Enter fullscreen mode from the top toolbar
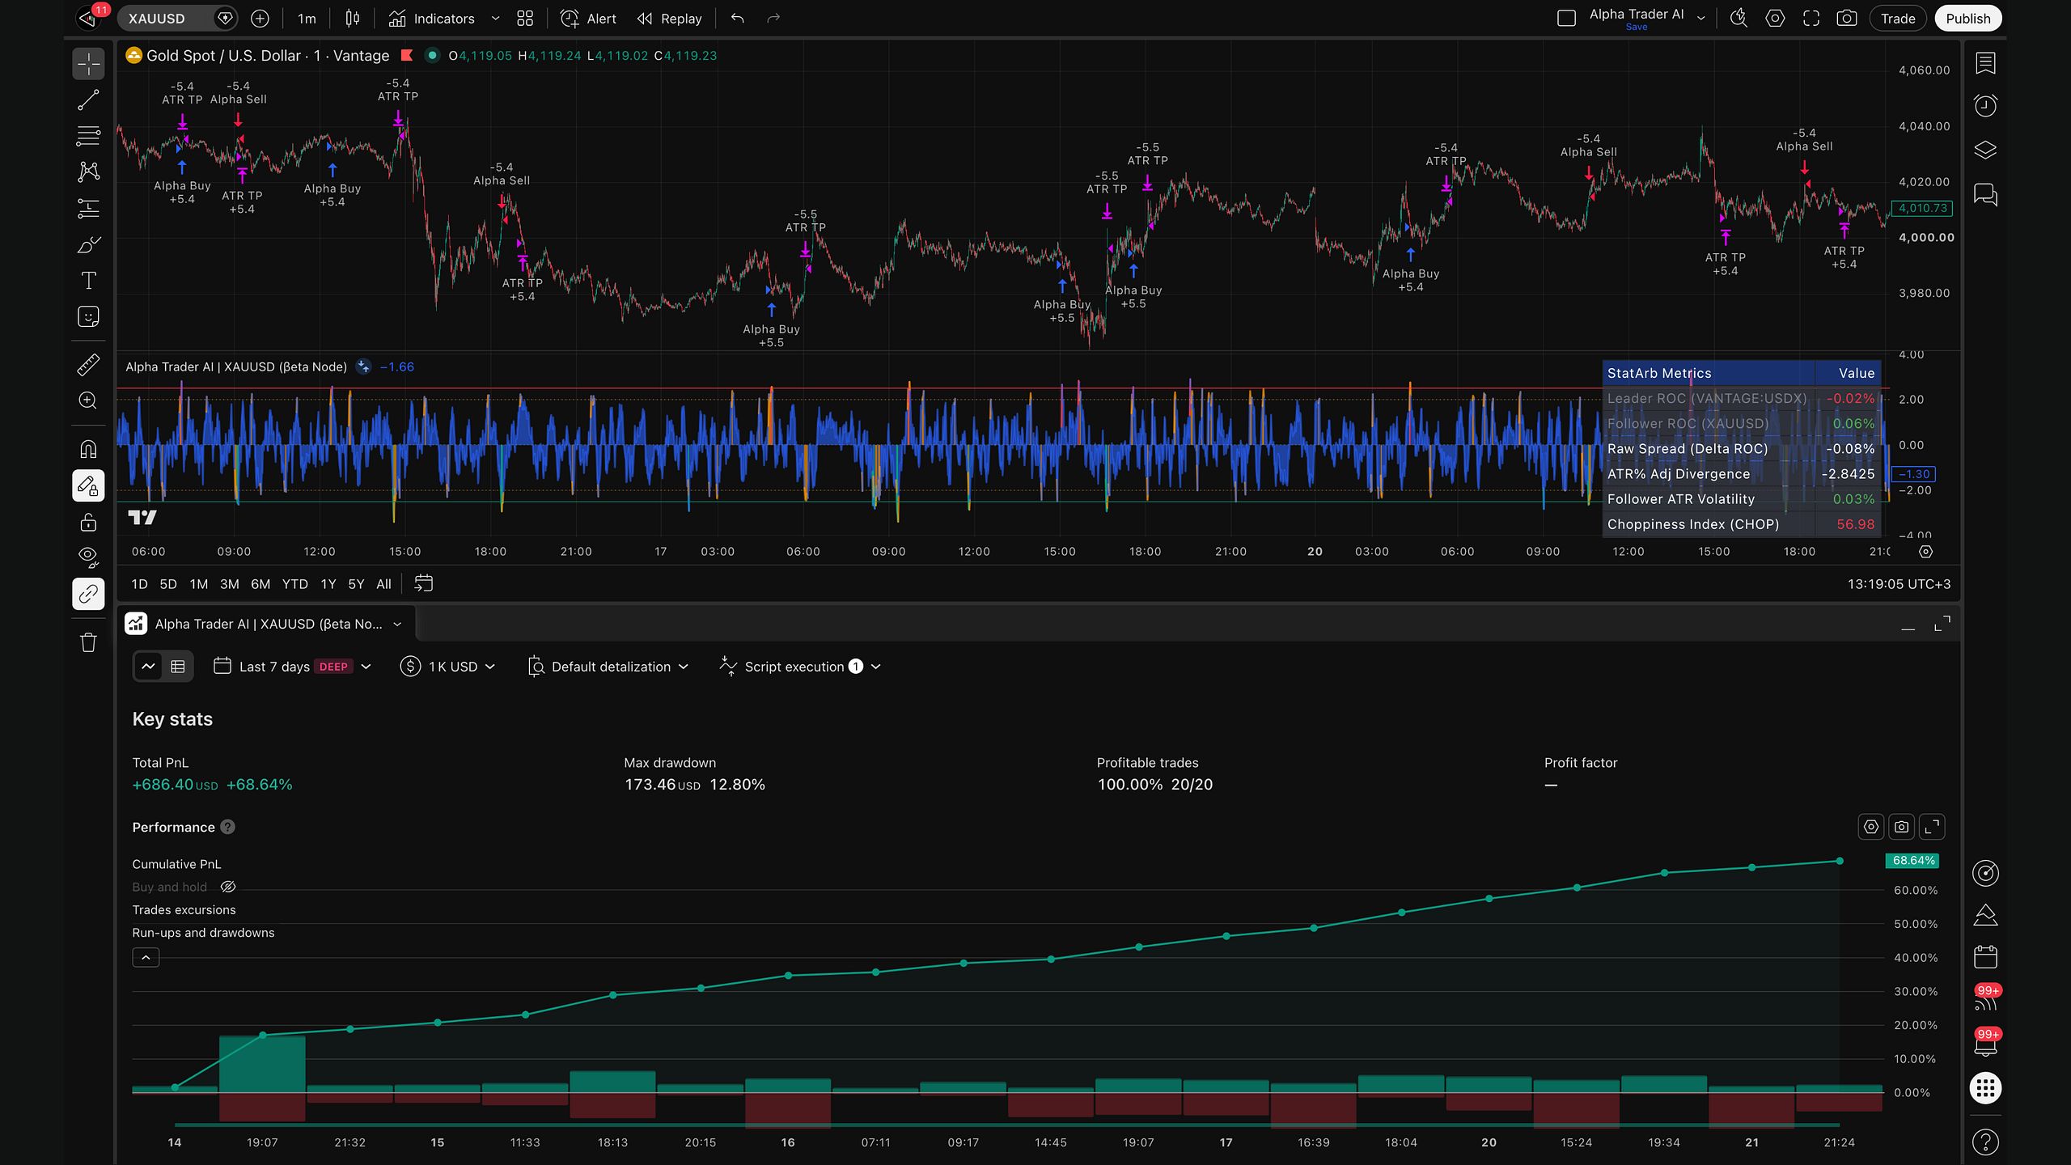This screenshot has height=1165, width=2071. point(1811,19)
